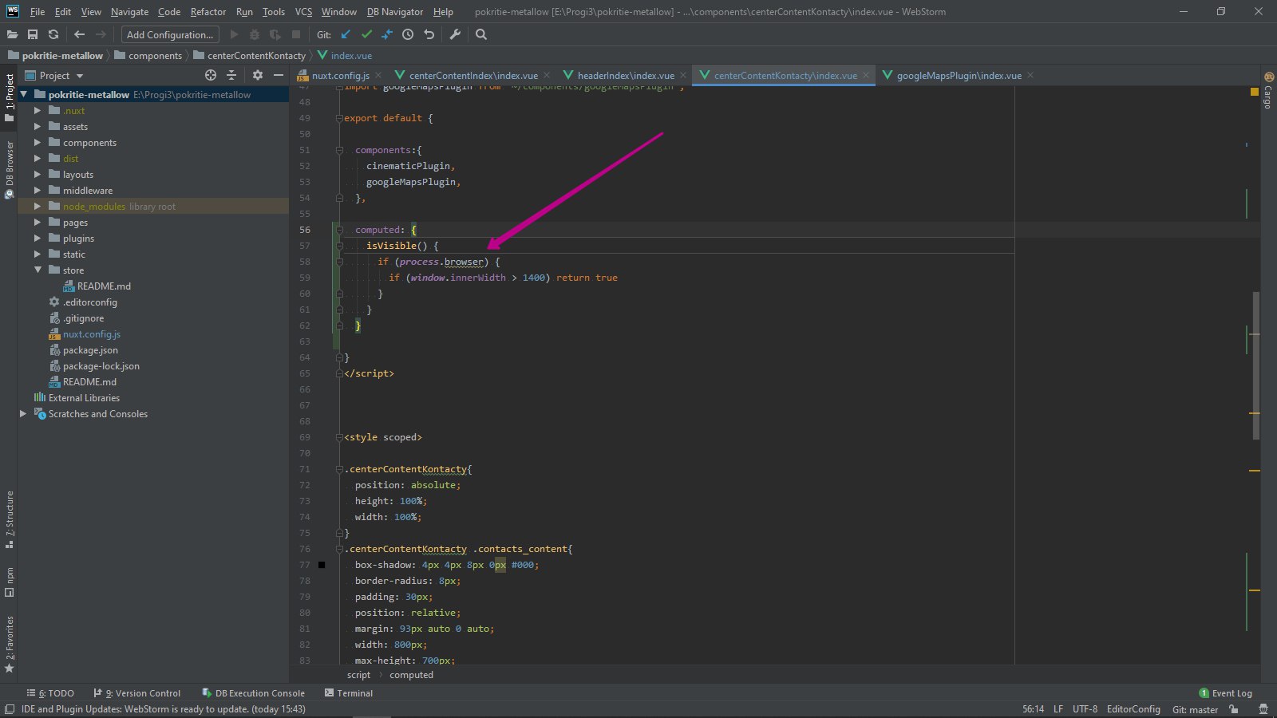
Task: Open settings with the wrench icon
Action: 455,34
